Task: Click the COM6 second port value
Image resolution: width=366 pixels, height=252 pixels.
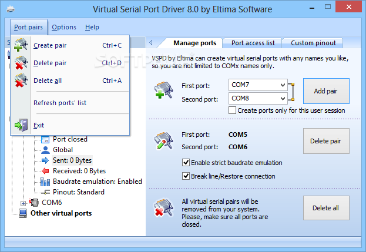Action: click(x=237, y=147)
